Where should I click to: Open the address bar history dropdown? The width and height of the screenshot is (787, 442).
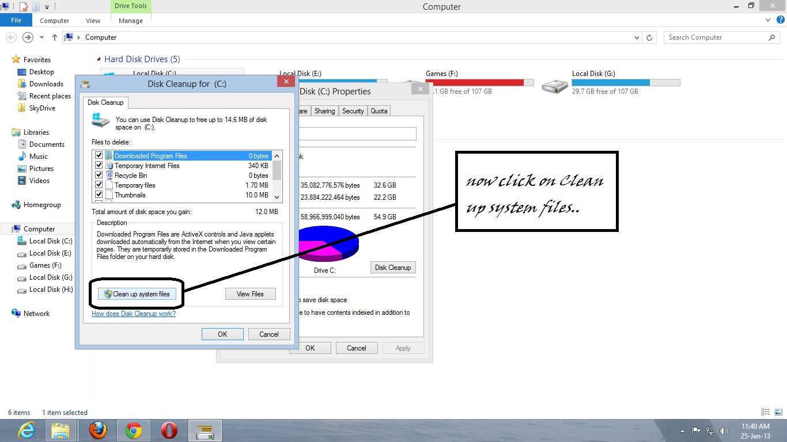(636, 37)
